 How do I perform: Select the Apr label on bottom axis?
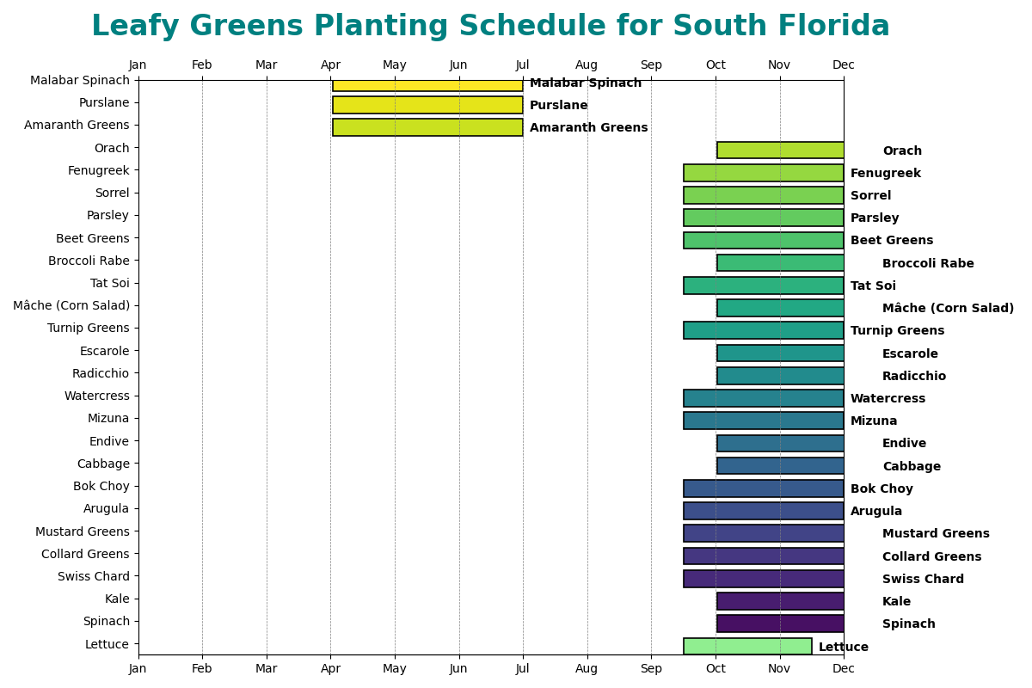[330, 668]
